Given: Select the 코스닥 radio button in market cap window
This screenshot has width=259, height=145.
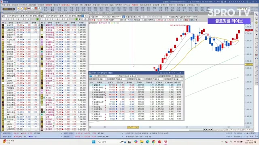Looking at the screenshot, I should (130, 76).
